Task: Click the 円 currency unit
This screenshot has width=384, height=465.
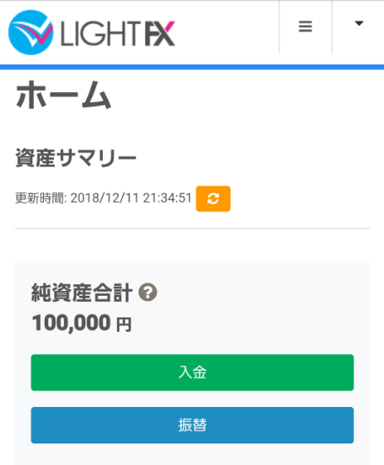Action: point(124,324)
